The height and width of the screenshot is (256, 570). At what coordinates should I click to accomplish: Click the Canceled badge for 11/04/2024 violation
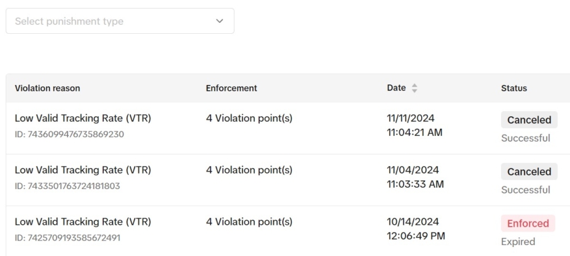(528, 172)
